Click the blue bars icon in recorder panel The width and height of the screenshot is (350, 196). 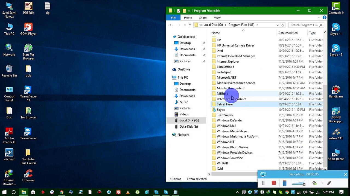point(284,183)
